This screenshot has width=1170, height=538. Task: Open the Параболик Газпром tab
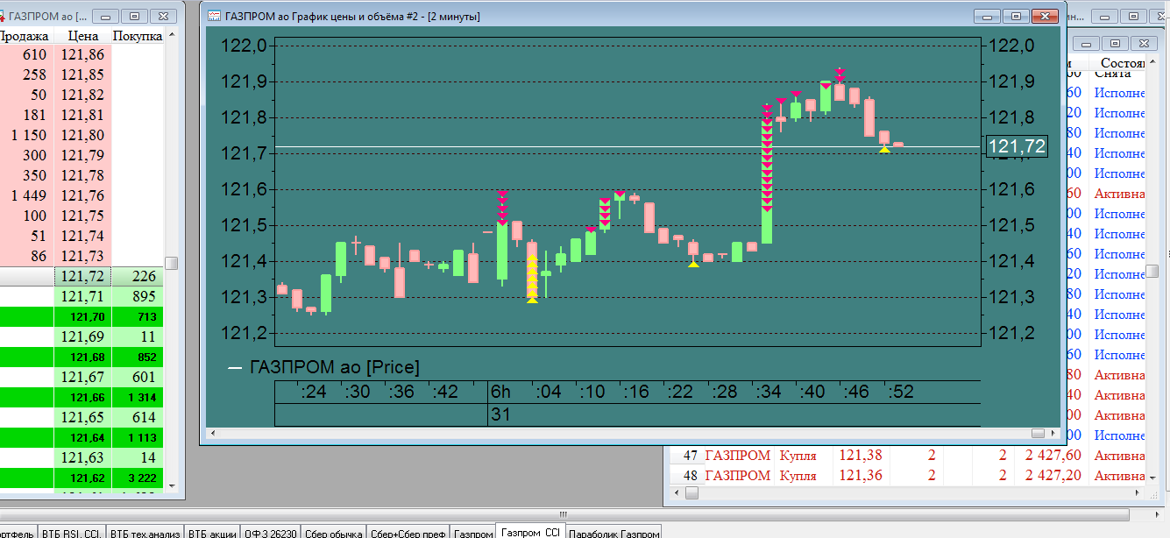tap(613, 532)
